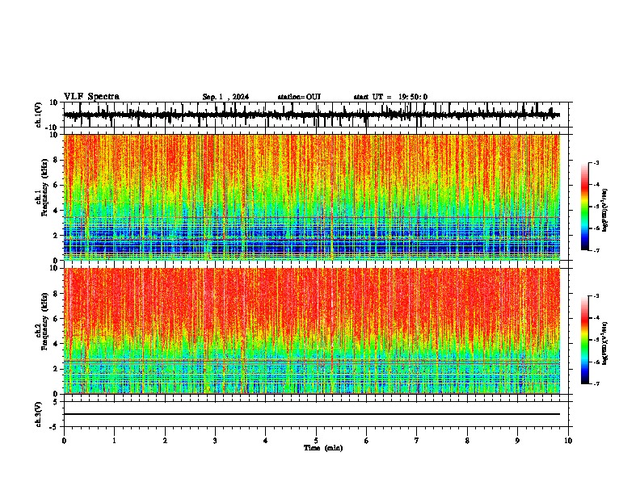
Task: Click the VLF Spectra title text
Action: [91, 97]
